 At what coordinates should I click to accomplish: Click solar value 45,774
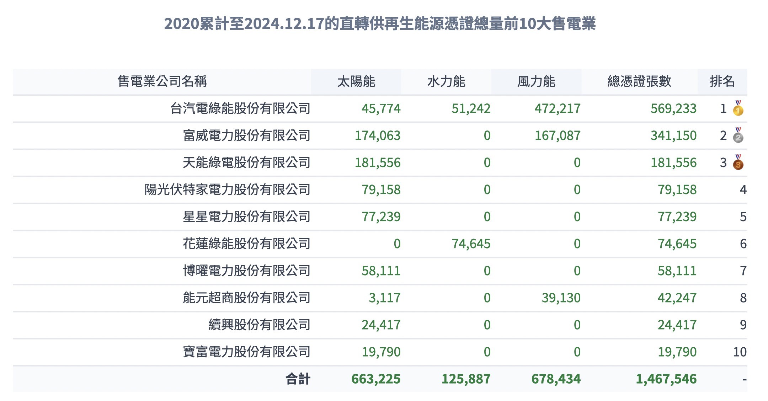381,108
